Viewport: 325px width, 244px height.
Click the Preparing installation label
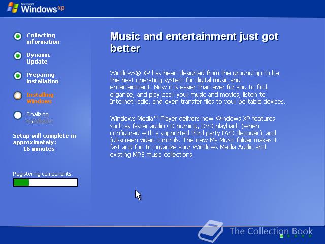pos(43,78)
